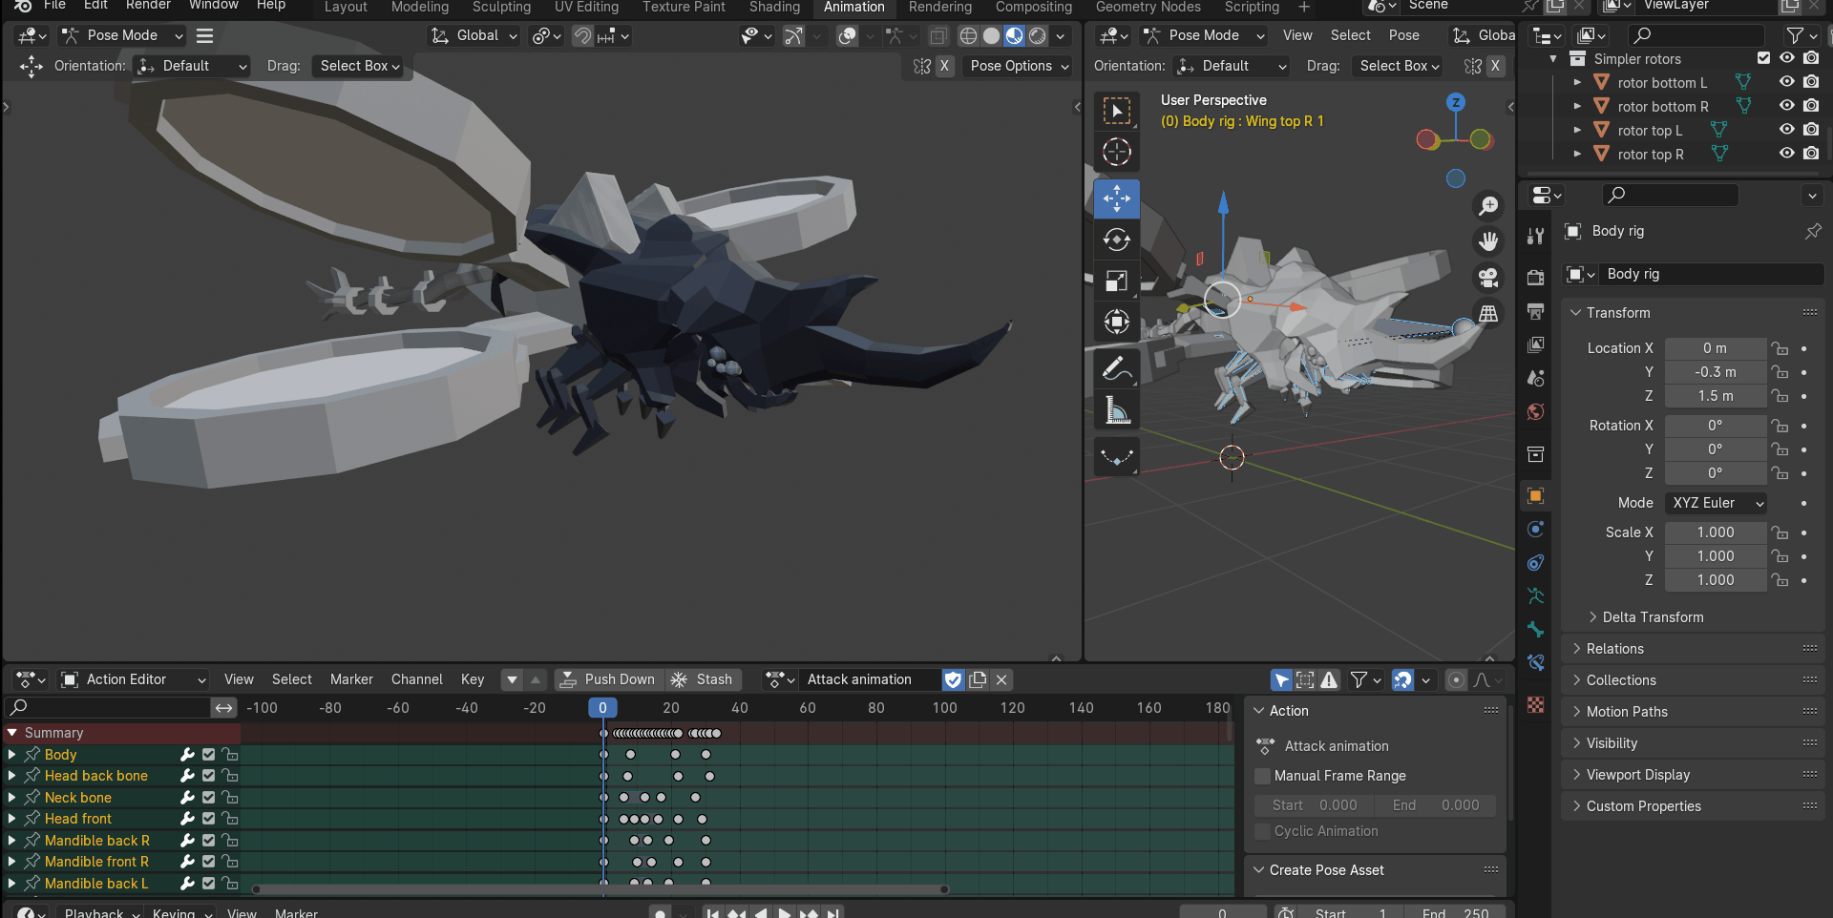Open the Pose menu in the 3D viewport

coord(1403,35)
